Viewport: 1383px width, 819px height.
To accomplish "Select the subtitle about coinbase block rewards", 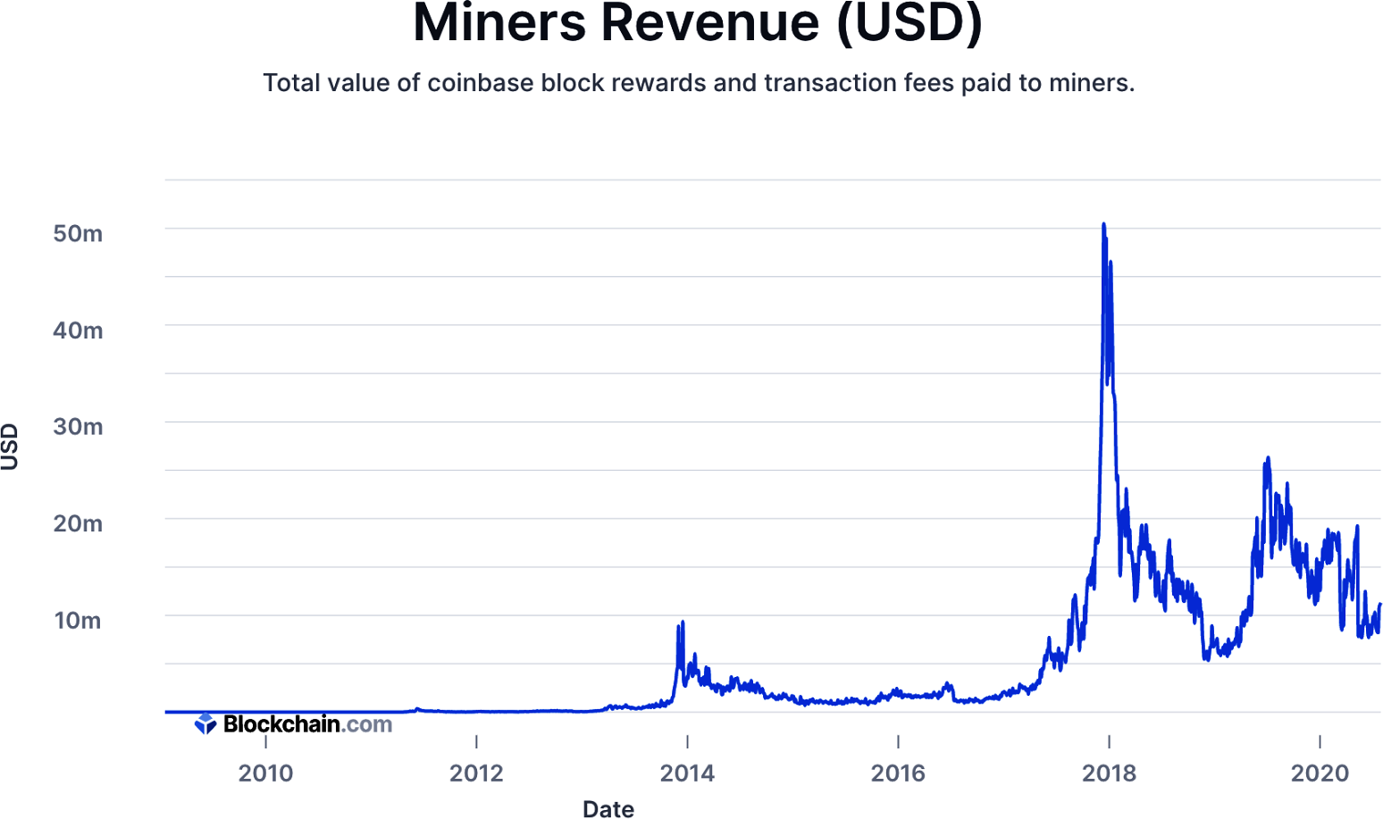I will coord(698,83).
